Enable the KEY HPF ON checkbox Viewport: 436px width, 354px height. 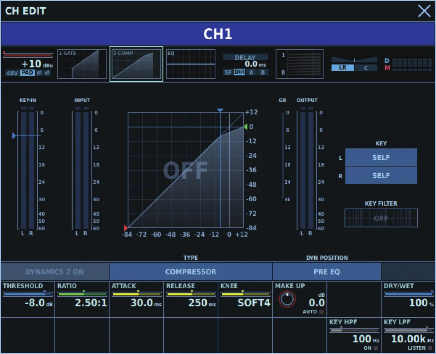pyautogui.click(x=376, y=348)
